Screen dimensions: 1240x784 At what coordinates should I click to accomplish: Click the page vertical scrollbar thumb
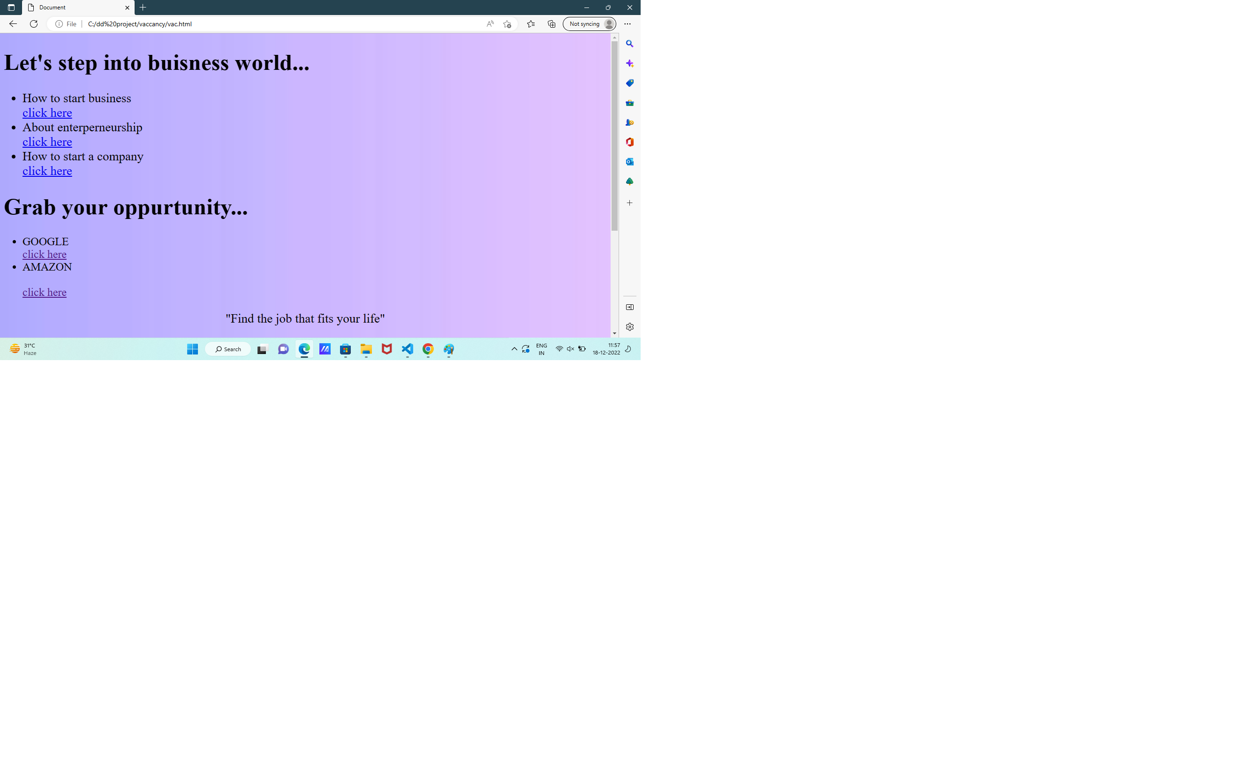[614, 136]
